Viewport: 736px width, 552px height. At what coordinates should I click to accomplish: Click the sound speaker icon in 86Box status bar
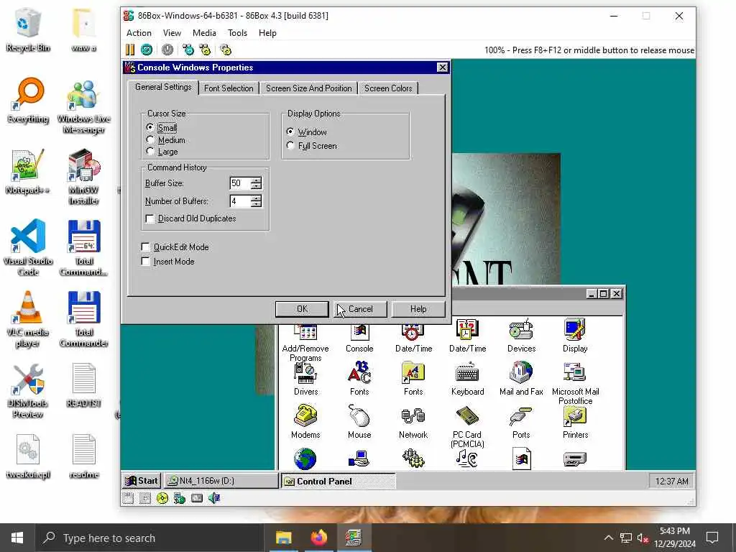[x=214, y=499]
